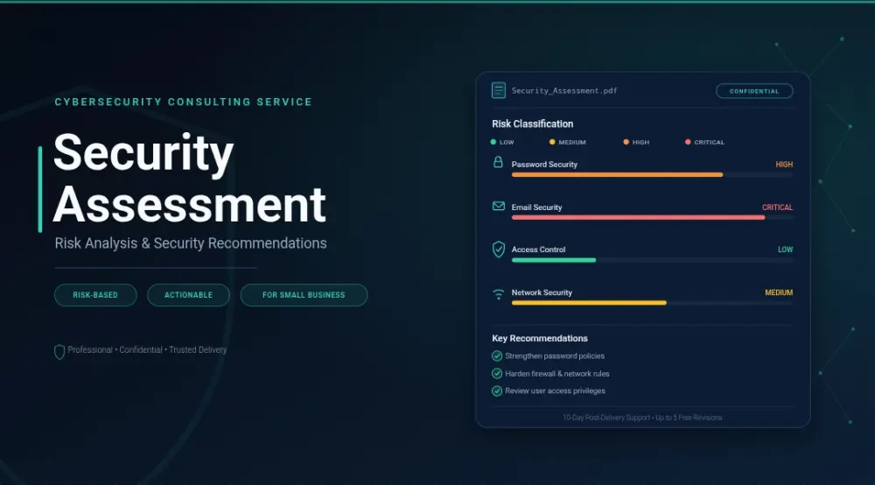
Task: Click Risk Analysis & Security Recommendations subtitle
Action: (190, 243)
